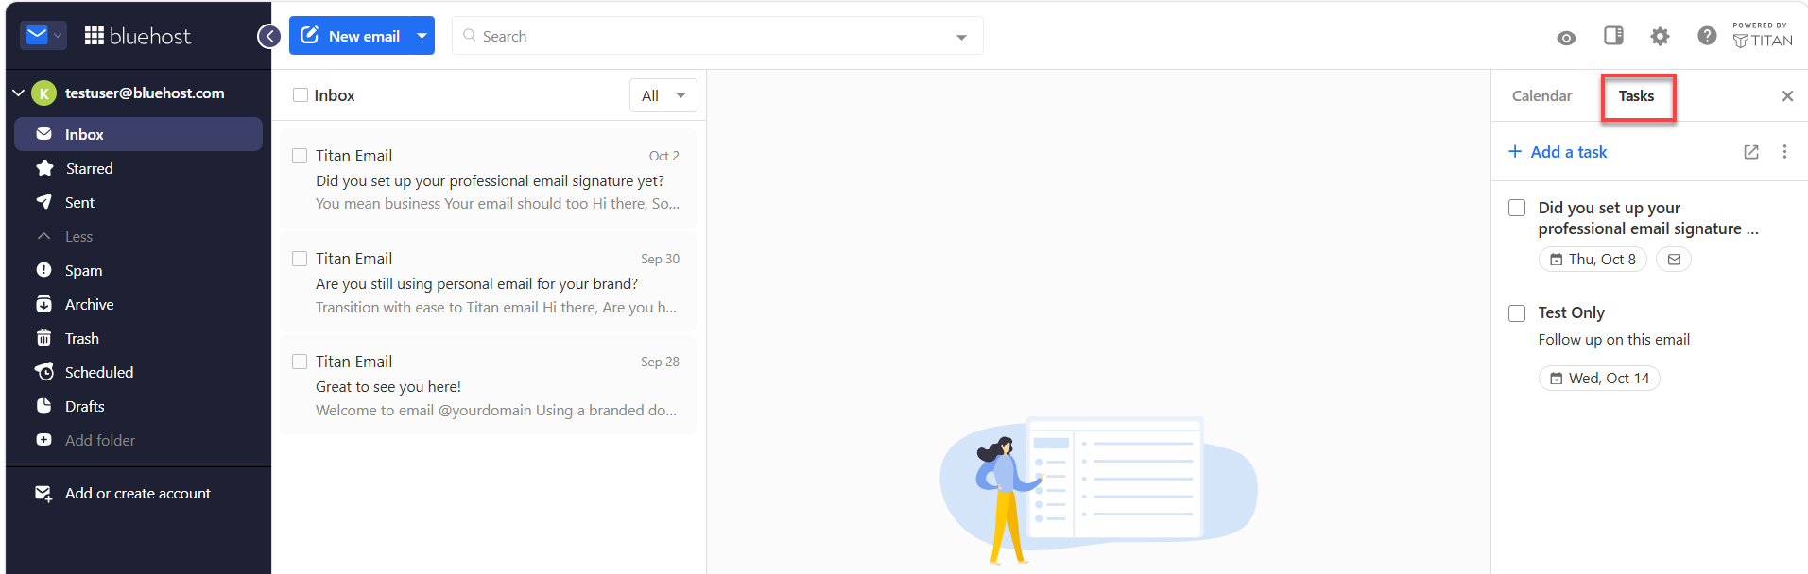Click the linked email envelope chip
1808x574 pixels.
tap(1674, 259)
